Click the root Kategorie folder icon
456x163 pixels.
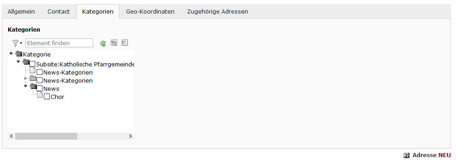(x=19, y=54)
